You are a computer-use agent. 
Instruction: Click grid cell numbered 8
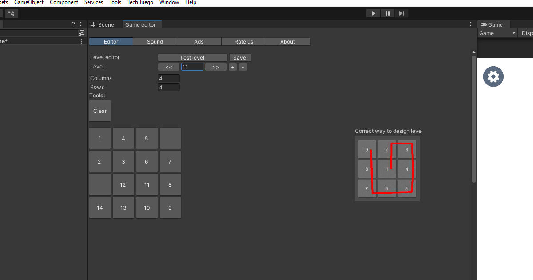(x=171, y=184)
